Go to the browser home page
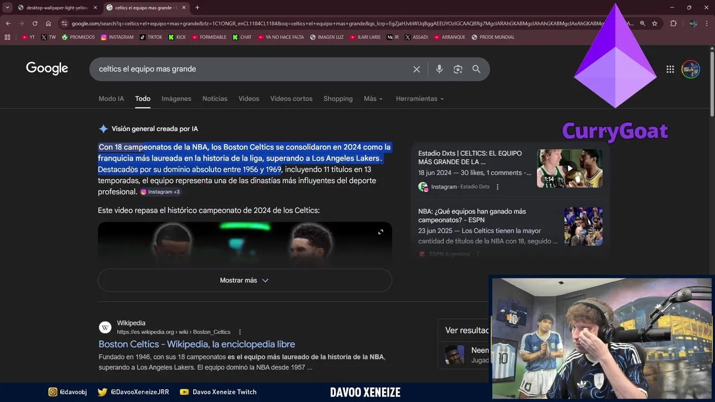Image resolution: width=715 pixels, height=402 pixels. pos(49,23)
